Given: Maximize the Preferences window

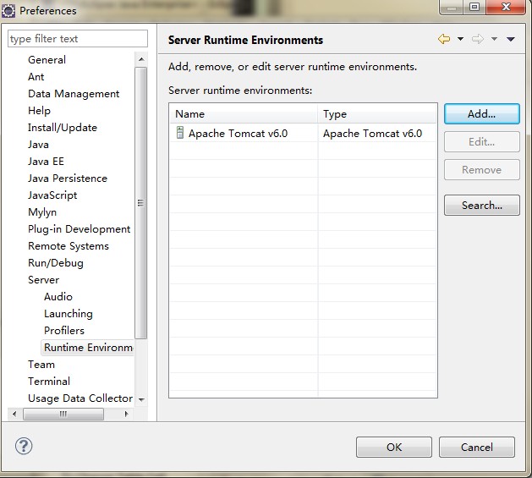Looking at the screenshot, I should [474, 7].
